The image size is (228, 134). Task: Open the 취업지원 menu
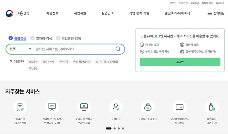(80, 13)
